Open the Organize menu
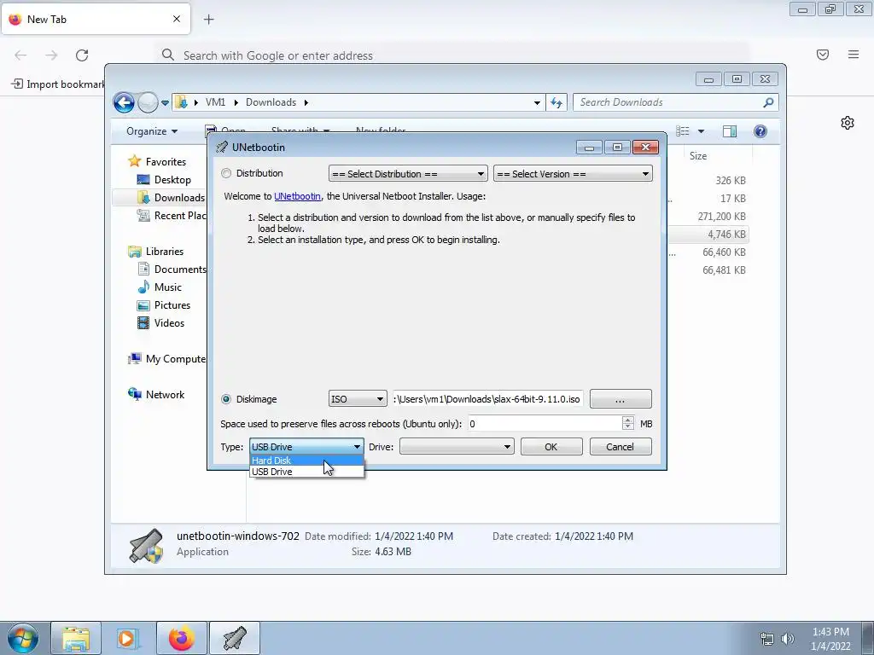 tap(152, 131)
